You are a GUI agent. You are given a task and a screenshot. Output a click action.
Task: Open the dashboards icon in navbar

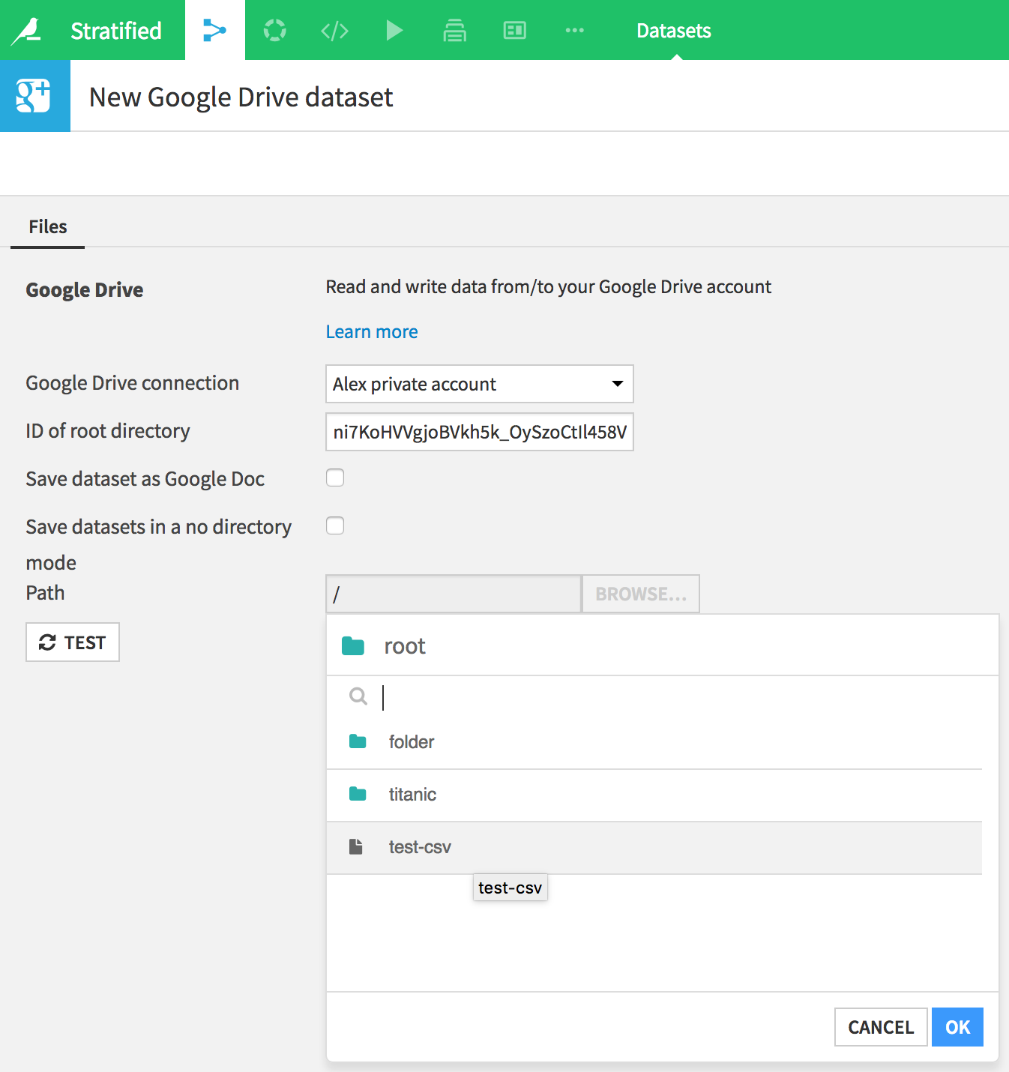[x=514, y=30]
